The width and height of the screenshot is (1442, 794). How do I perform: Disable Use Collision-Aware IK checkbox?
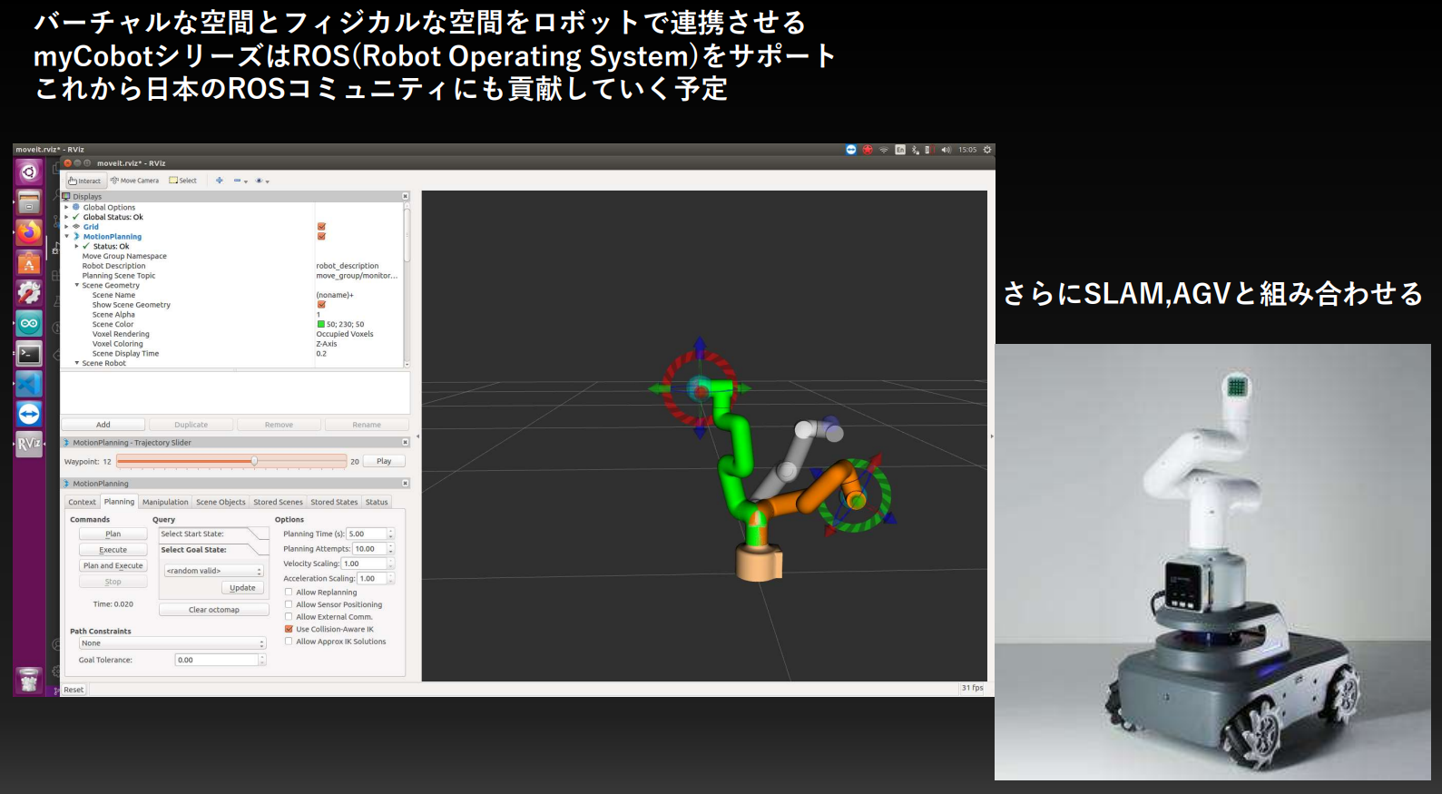coord(289,629)
